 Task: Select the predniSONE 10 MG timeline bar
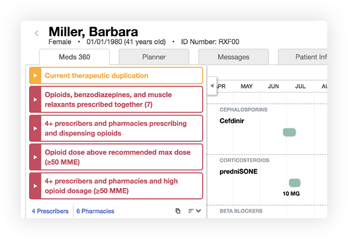point(295,183)
